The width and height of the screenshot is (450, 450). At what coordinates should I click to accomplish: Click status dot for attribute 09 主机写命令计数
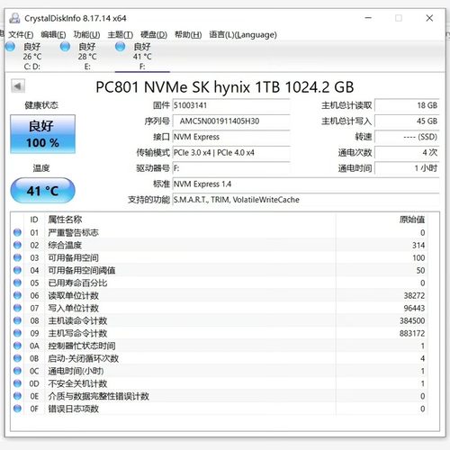pyautogui.click(x=17, y=333)
